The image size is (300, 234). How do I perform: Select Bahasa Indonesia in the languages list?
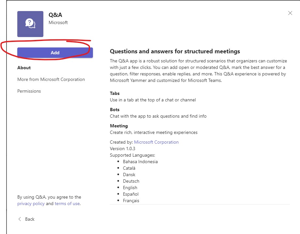tap(140, 162)
